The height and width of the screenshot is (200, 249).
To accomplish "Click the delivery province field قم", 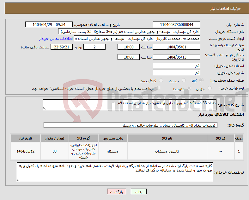I will [x=176, y=66].
